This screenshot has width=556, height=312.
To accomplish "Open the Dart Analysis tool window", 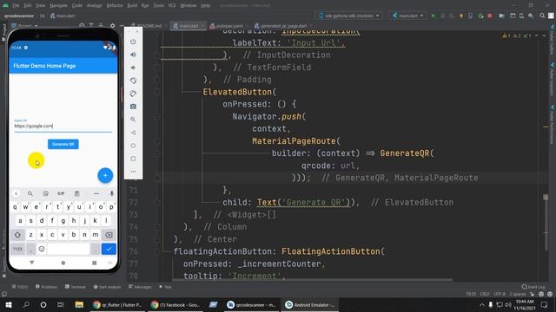I will (107, 287).
